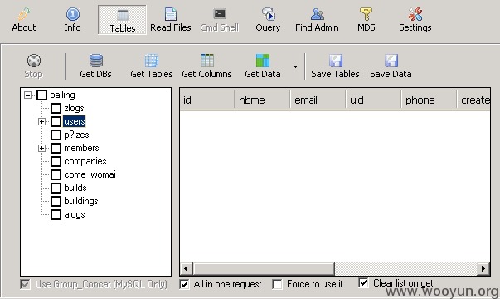Select the p?izes table label

click(76, 135)
